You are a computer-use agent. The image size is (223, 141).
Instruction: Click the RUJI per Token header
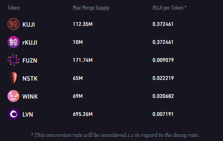[x=169, y=8]
